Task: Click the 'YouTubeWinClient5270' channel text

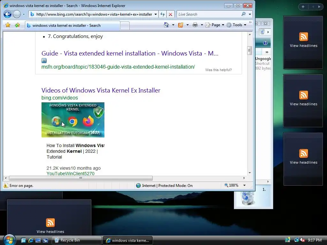Action: [x=71, y=174]
